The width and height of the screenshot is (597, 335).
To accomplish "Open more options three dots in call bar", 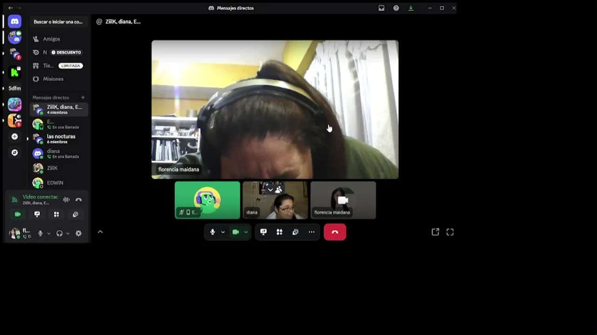I will click(312, 232).
